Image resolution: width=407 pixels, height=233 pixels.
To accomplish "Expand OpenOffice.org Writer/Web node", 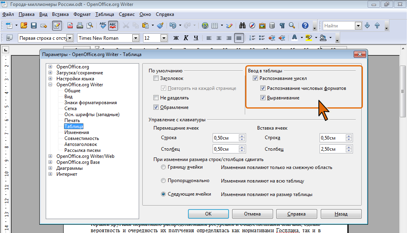I will click(50, 156).
